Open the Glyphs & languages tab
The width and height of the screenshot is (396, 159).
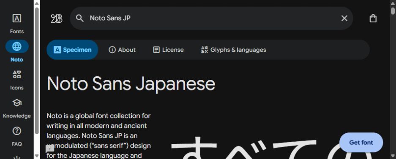pos(233,50)
